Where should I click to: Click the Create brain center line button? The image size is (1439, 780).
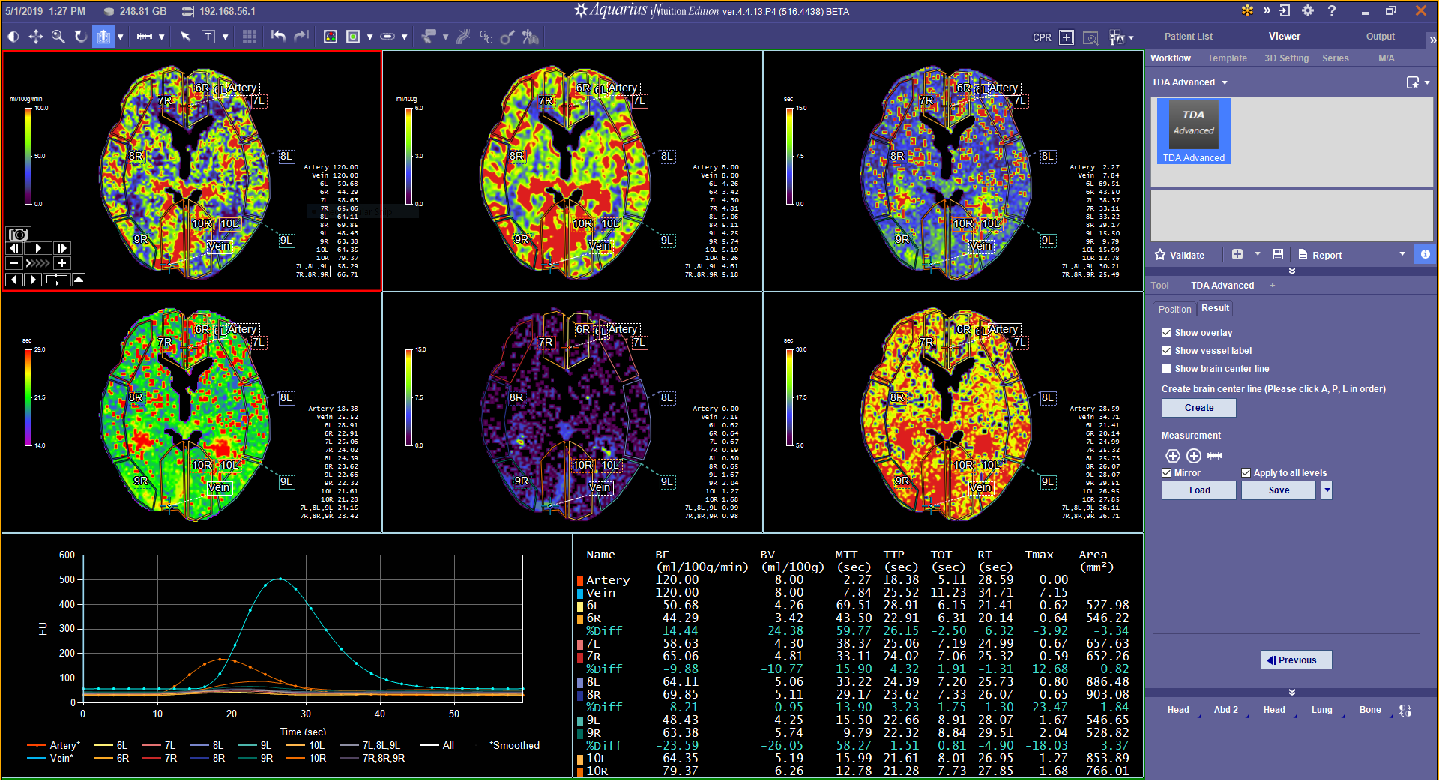(1199, 407)
